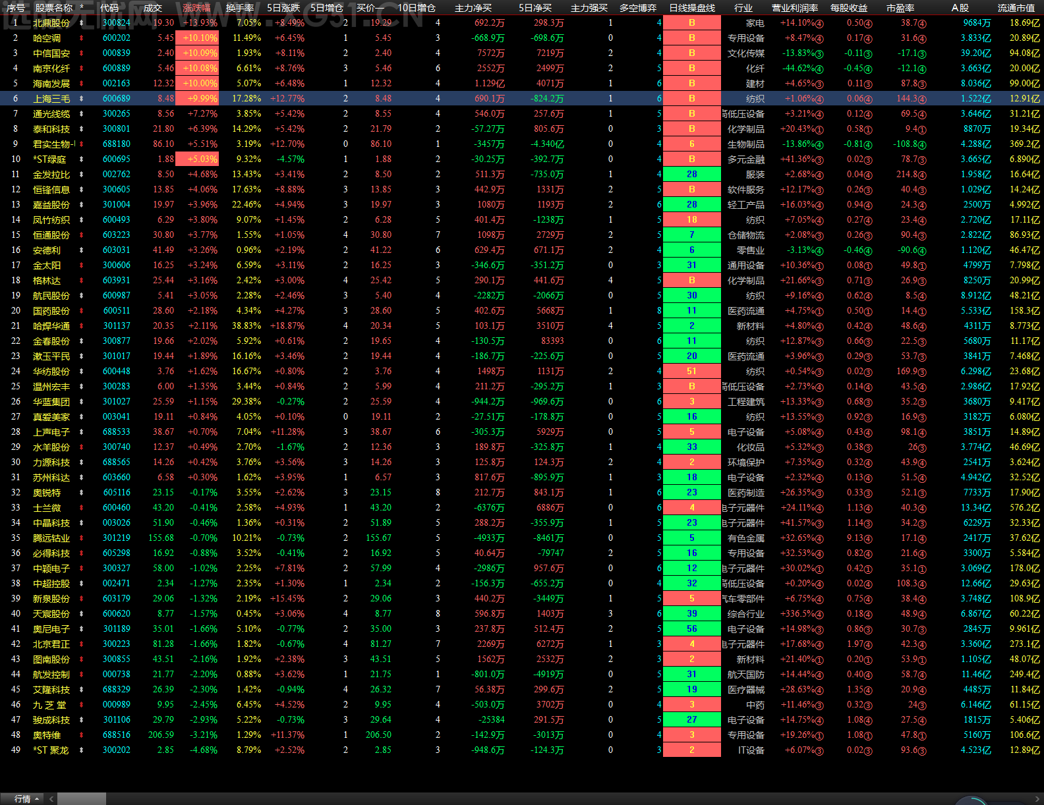Click the marker icon beside 通光线缆

(x=82, y=114)
